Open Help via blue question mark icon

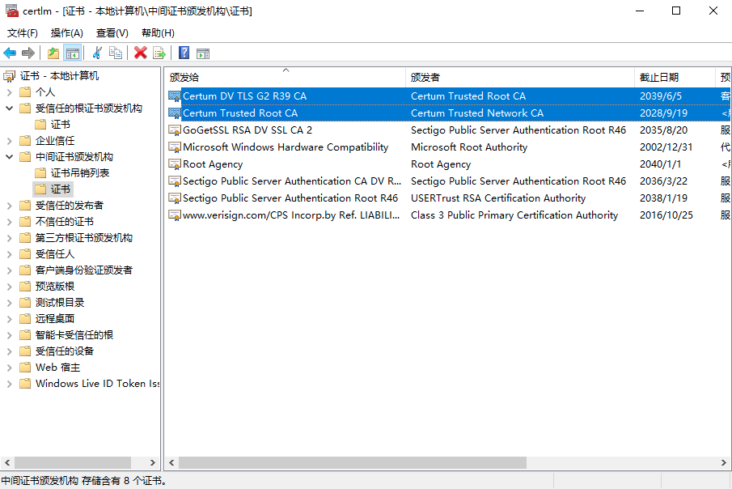click(184, 53)
